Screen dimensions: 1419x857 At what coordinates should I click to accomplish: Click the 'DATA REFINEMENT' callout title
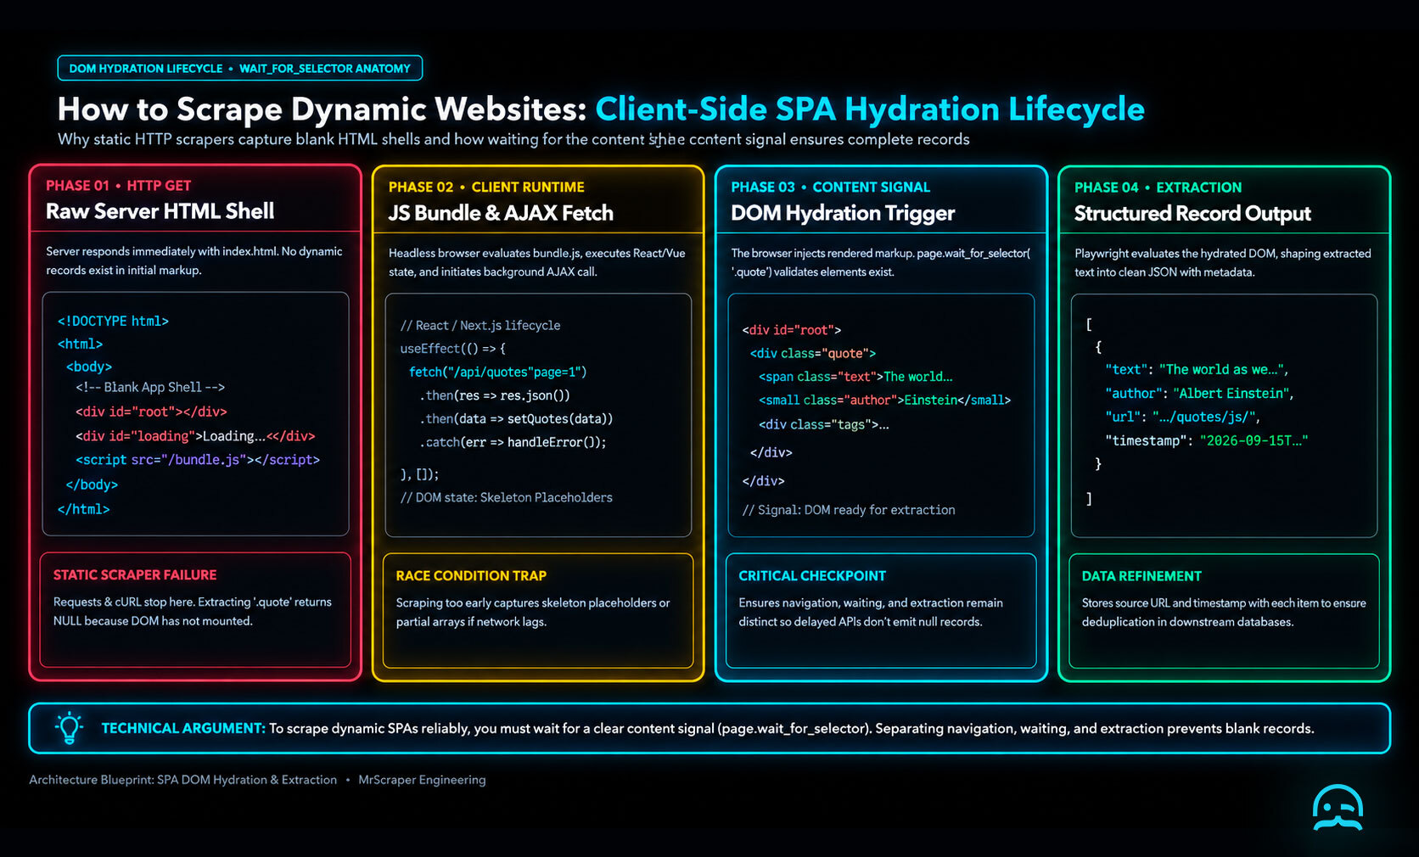point(1141,577)
